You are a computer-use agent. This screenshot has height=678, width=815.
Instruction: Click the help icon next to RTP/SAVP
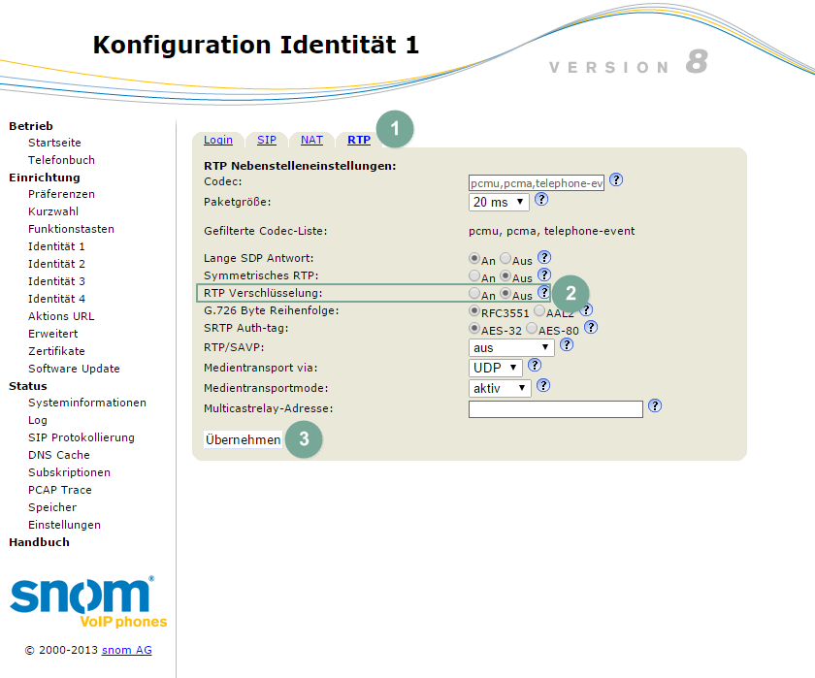click(x=567, y=344)
